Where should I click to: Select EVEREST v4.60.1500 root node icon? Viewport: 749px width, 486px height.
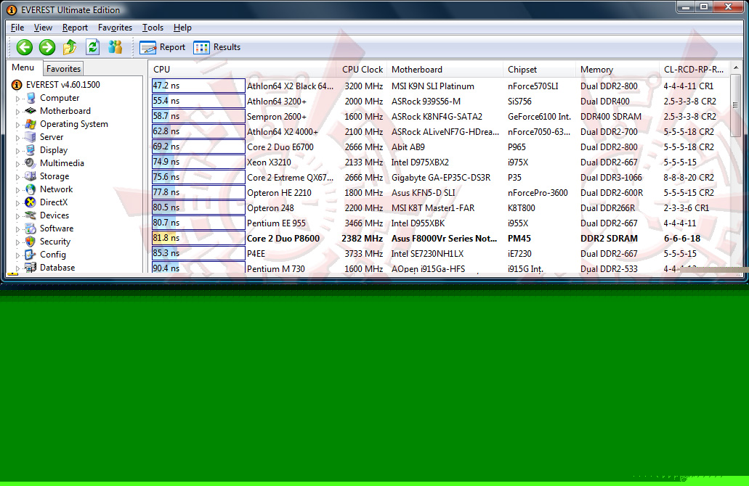pos(17,85)
